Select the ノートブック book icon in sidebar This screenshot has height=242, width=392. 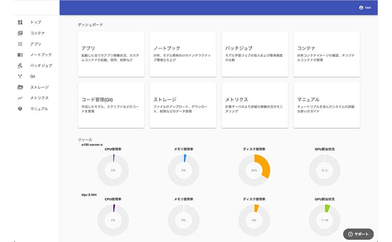pyautogui.click(x=20, y=55)
